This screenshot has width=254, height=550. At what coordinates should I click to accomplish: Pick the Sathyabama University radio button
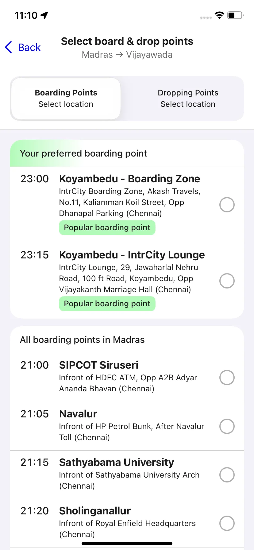click(x=227, y=475)
